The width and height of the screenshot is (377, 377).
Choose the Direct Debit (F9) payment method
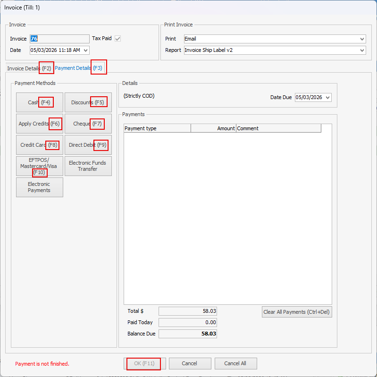point(88,145)
